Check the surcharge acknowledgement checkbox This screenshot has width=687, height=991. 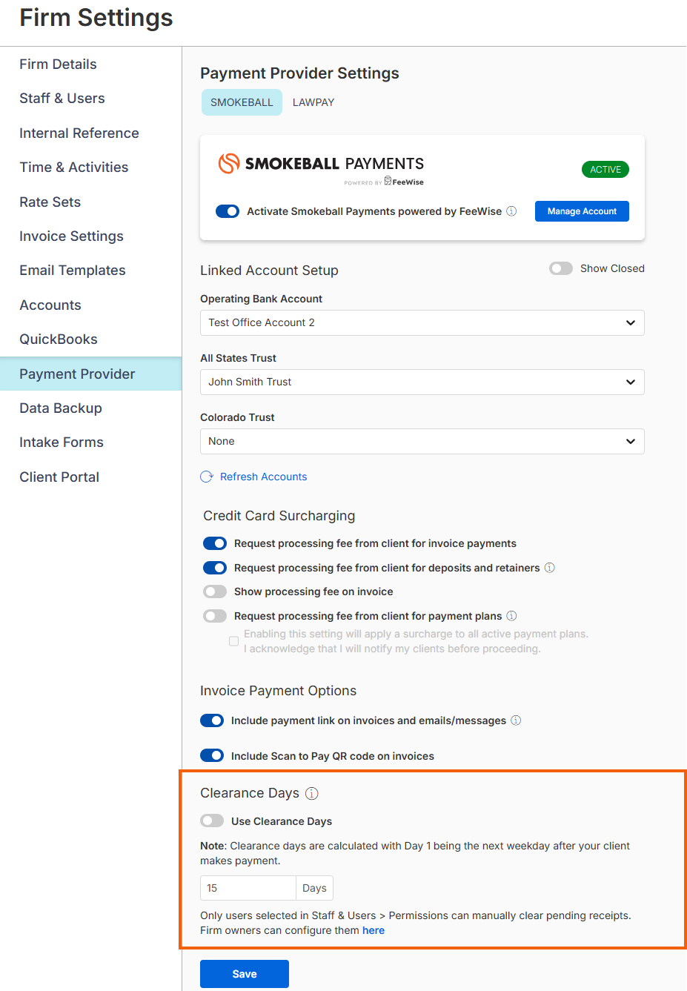tap(234, 641)
